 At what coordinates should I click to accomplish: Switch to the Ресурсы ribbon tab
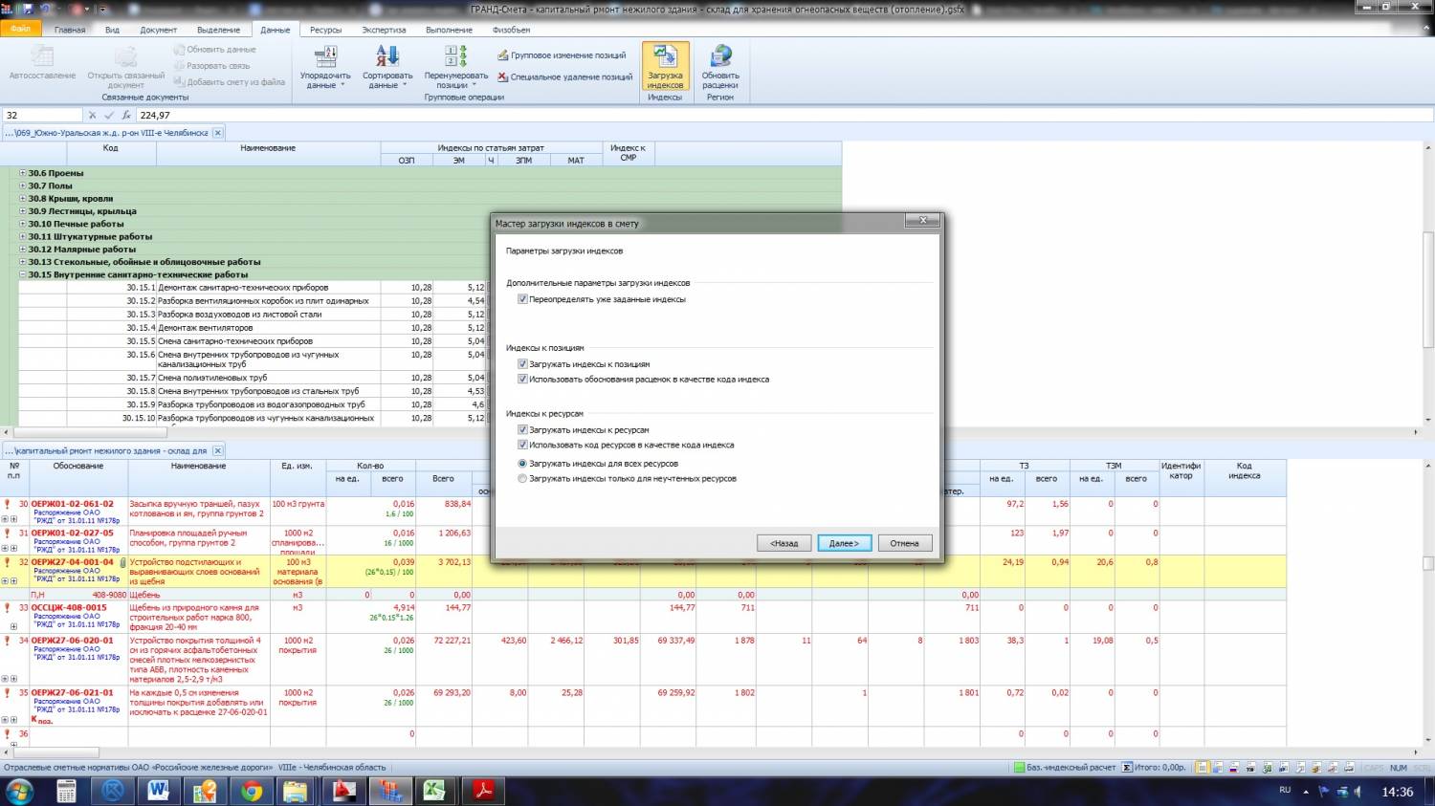325,30
